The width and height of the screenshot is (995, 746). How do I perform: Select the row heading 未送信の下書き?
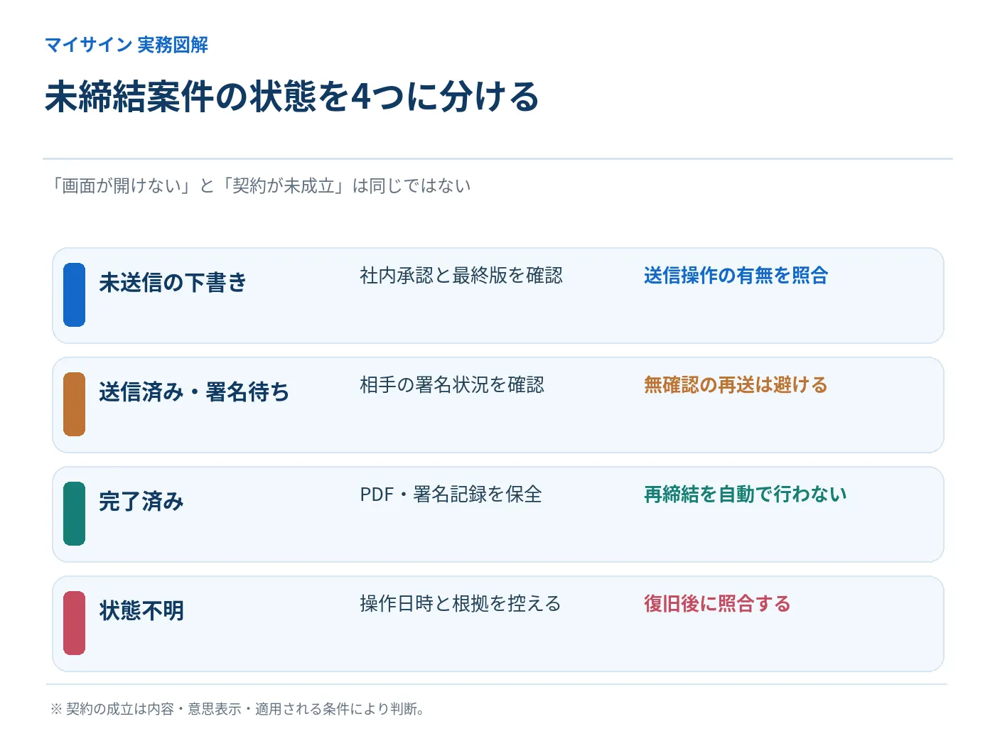[x=173, y=282]
